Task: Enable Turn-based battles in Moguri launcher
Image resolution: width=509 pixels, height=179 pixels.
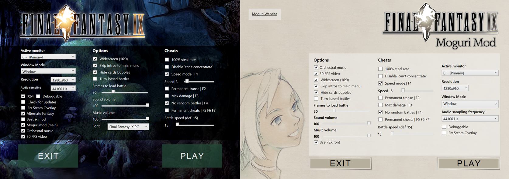Action: pyautogui.click(x=316, y=99)
